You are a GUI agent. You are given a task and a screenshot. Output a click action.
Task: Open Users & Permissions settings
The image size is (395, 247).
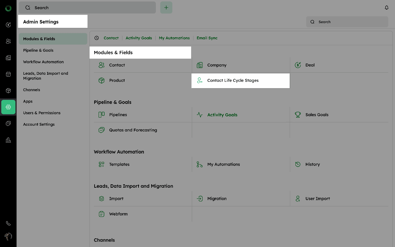click(x=42, y=113)
